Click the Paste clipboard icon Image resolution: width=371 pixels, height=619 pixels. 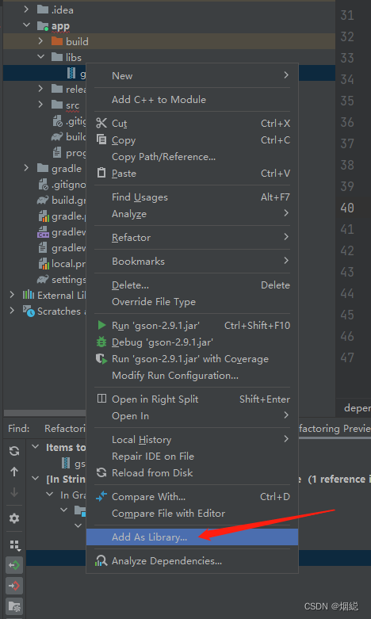(x=101, y=173)
